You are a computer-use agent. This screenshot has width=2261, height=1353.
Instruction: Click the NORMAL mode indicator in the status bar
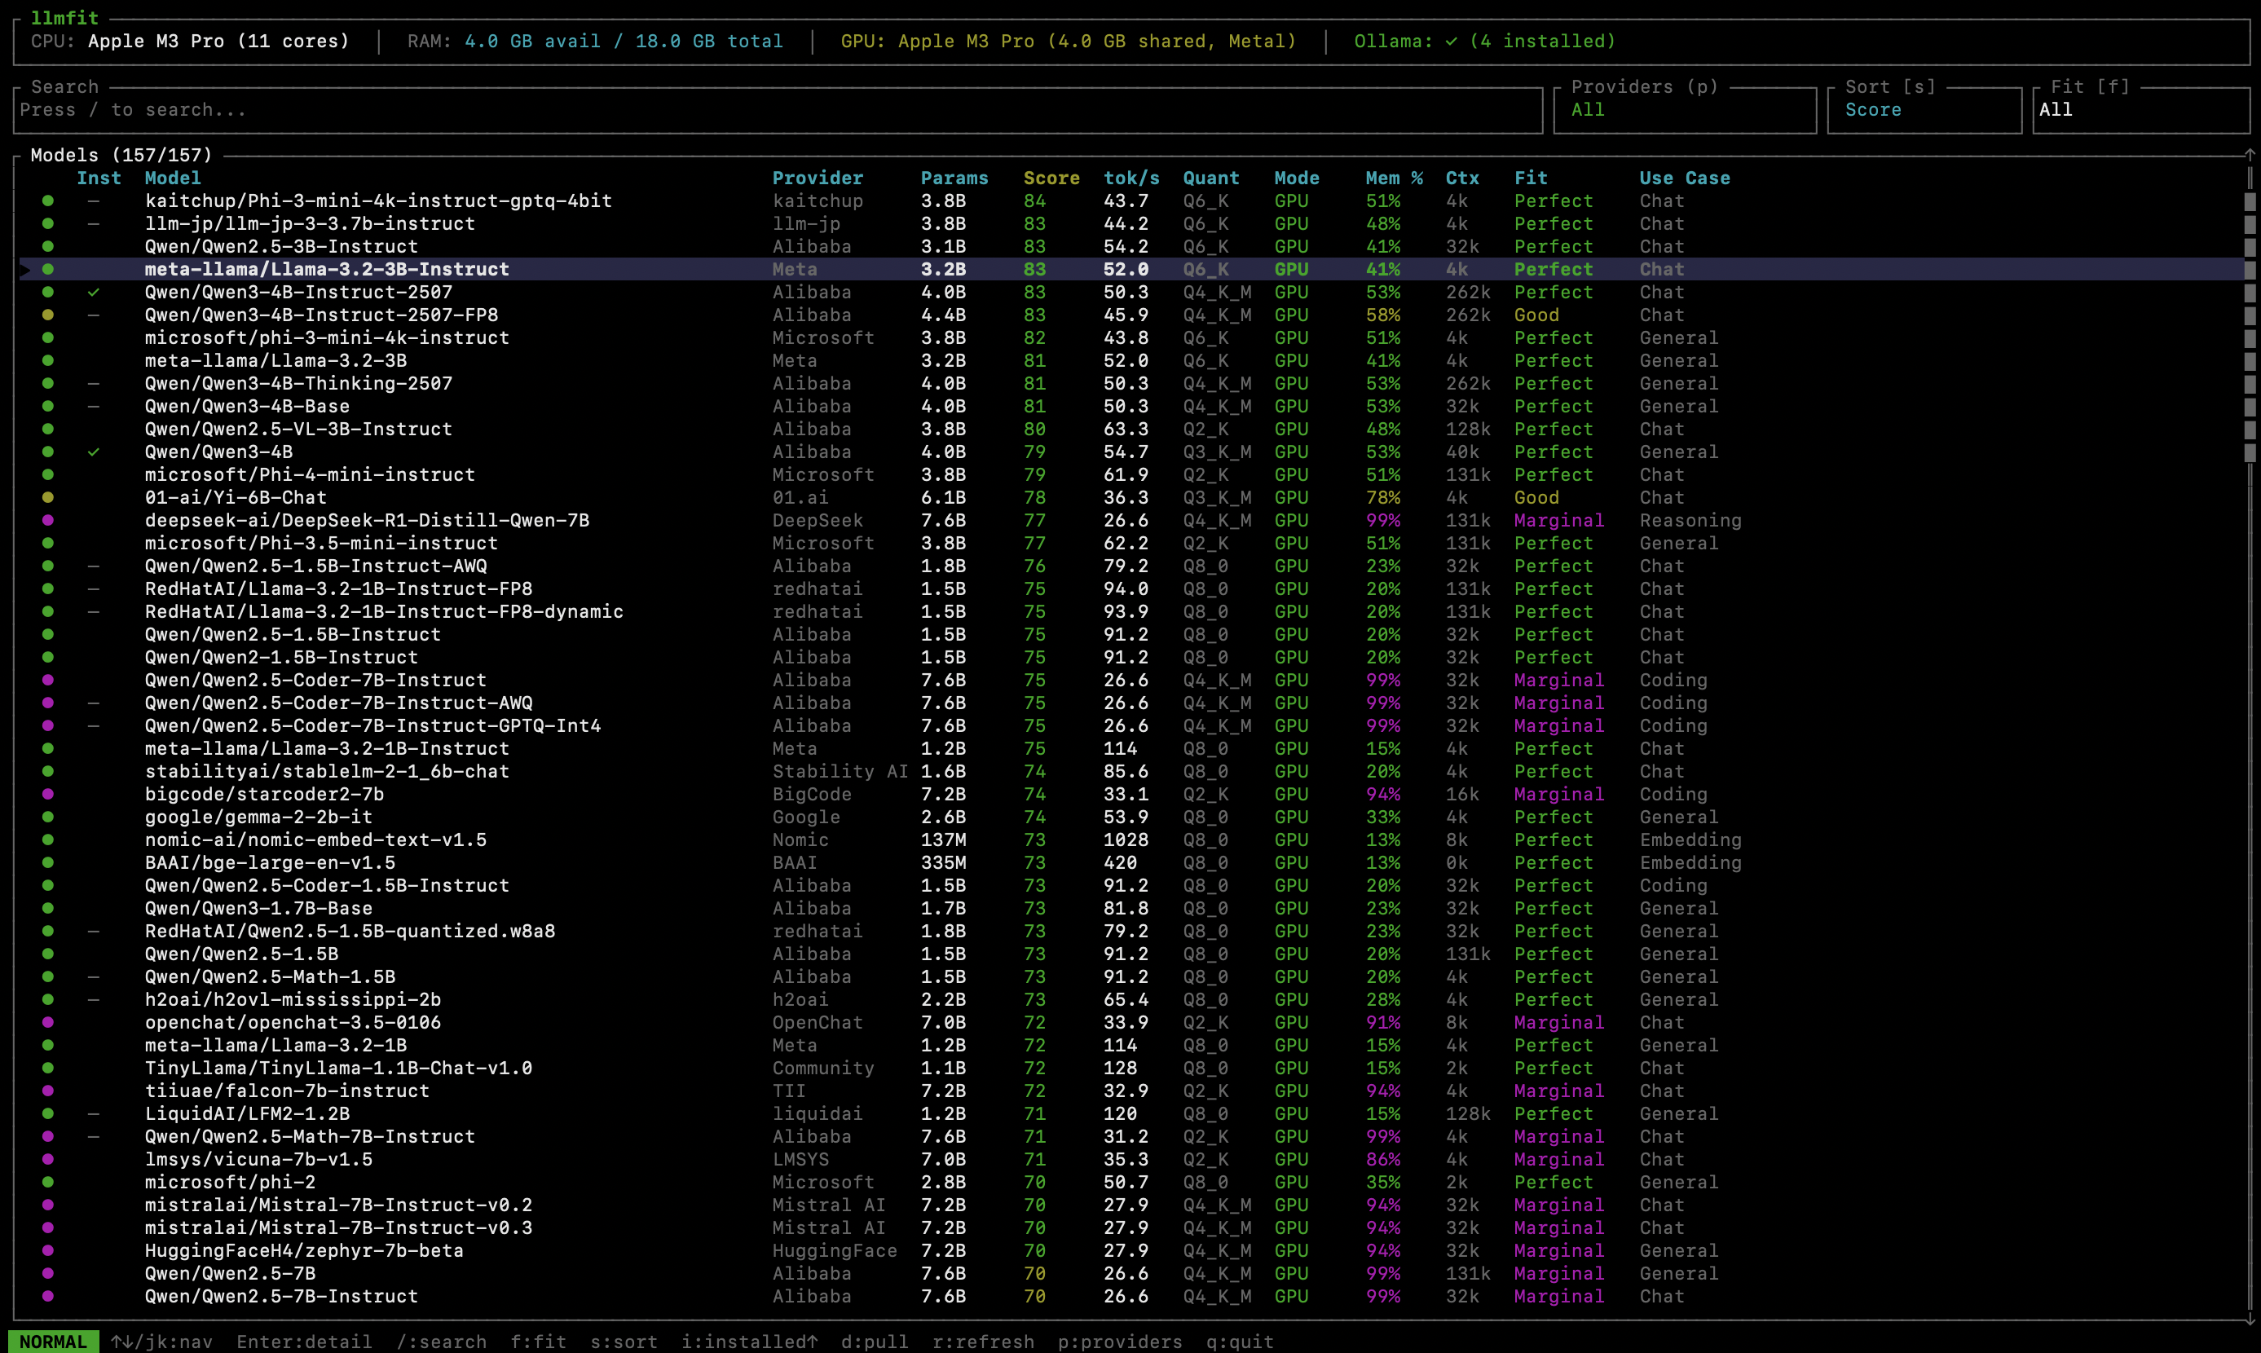tap(53, 1341)
